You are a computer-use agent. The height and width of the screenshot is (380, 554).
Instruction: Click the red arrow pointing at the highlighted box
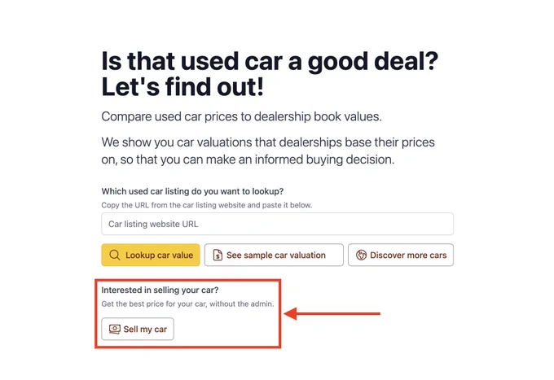tap(332, 313)
